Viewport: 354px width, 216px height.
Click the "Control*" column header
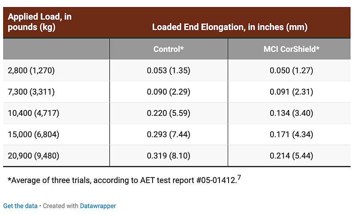pyautogui.click(x=169, y=49)
